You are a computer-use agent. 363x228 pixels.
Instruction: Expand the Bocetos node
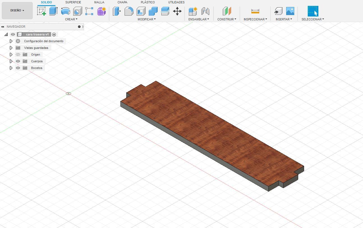click(x=11, y=68)
